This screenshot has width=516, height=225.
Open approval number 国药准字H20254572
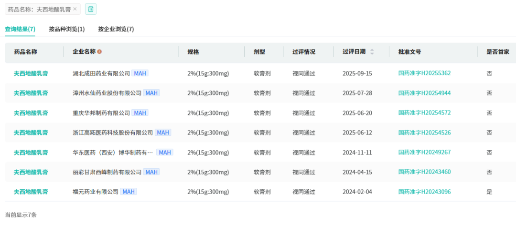point(424,113)
